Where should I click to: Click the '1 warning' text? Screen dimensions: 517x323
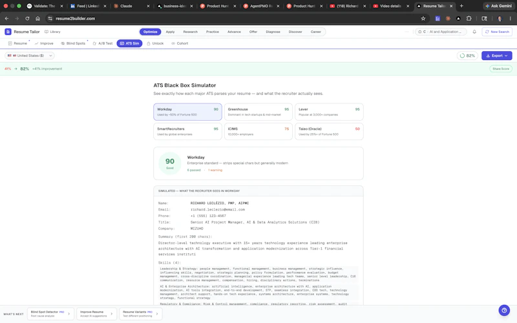tap(215, 170)
